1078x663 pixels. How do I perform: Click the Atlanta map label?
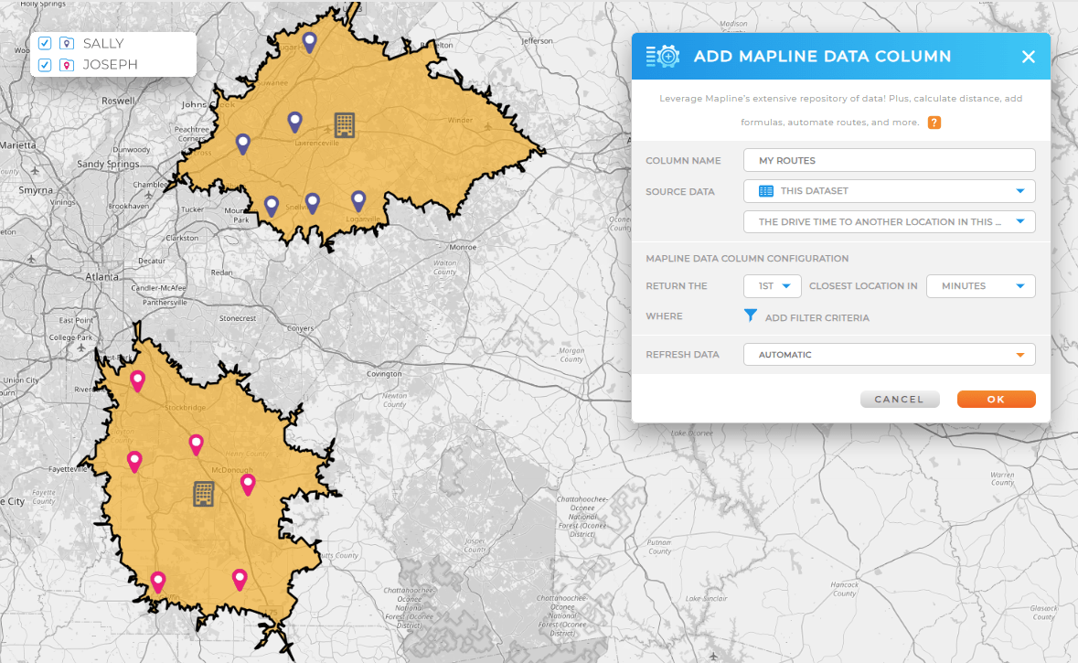[x=101, y=276]
